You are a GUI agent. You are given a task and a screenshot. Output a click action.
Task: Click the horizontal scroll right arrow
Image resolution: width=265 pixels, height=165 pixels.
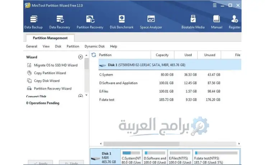click(239, 144)
